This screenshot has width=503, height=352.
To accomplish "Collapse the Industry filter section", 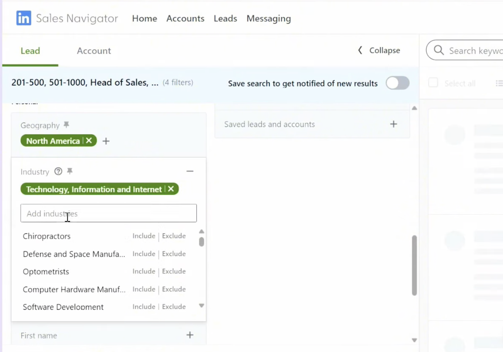I will [x=190, y=171].
